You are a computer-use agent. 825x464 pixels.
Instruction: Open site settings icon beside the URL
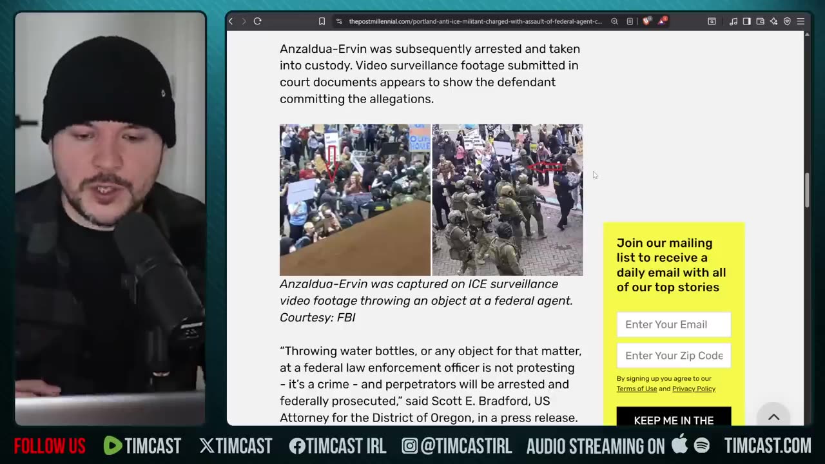pos(339,21)
